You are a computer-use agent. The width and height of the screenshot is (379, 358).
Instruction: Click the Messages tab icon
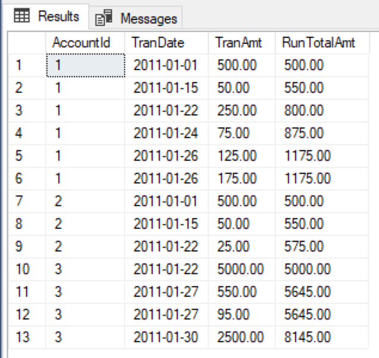pos(103,18)
